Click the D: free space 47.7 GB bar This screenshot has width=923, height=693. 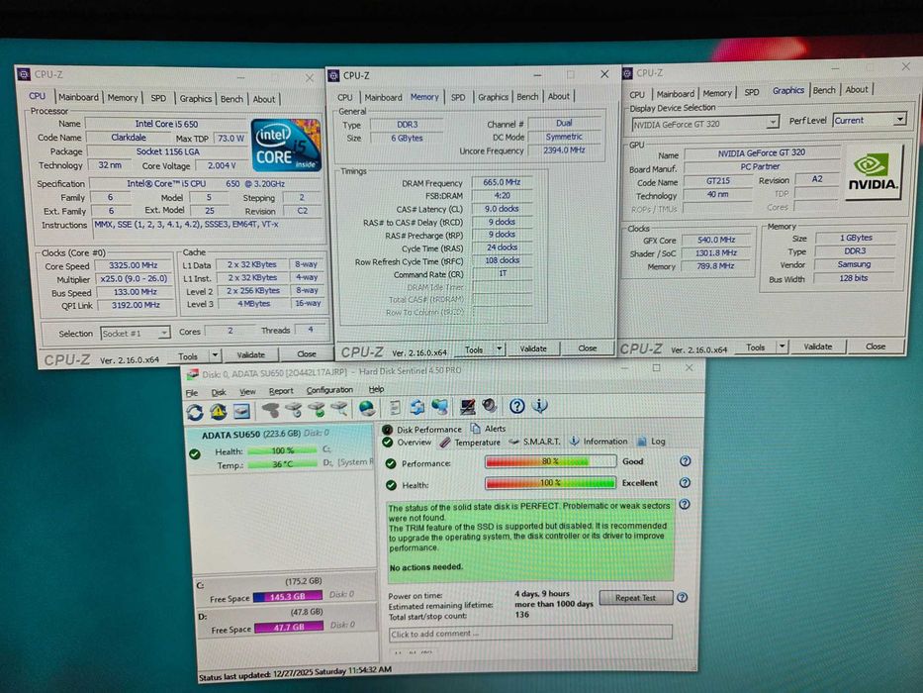click(289, 627)
